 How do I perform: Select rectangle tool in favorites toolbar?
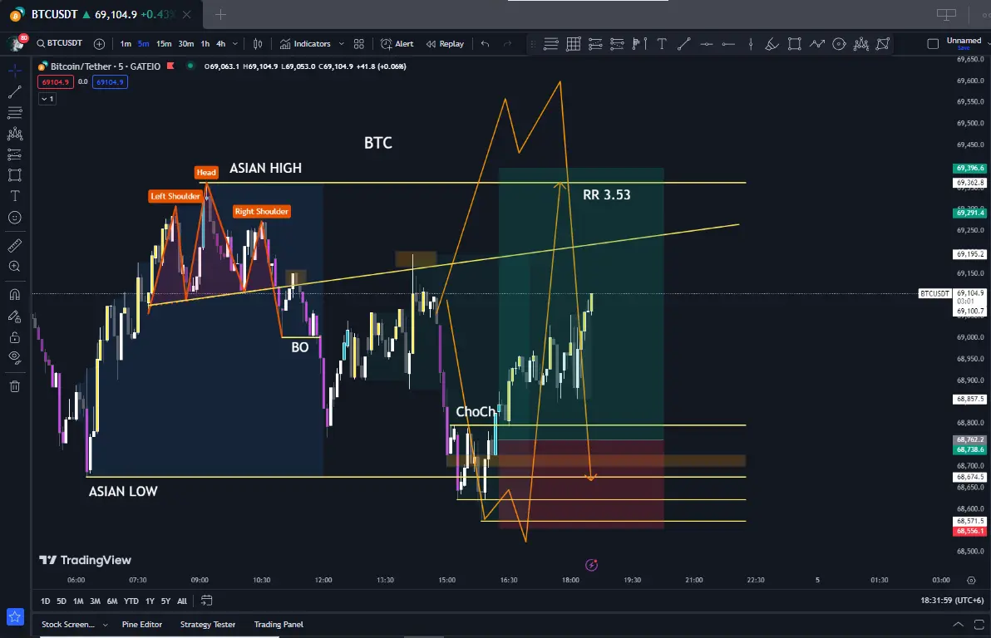point(795,43)
